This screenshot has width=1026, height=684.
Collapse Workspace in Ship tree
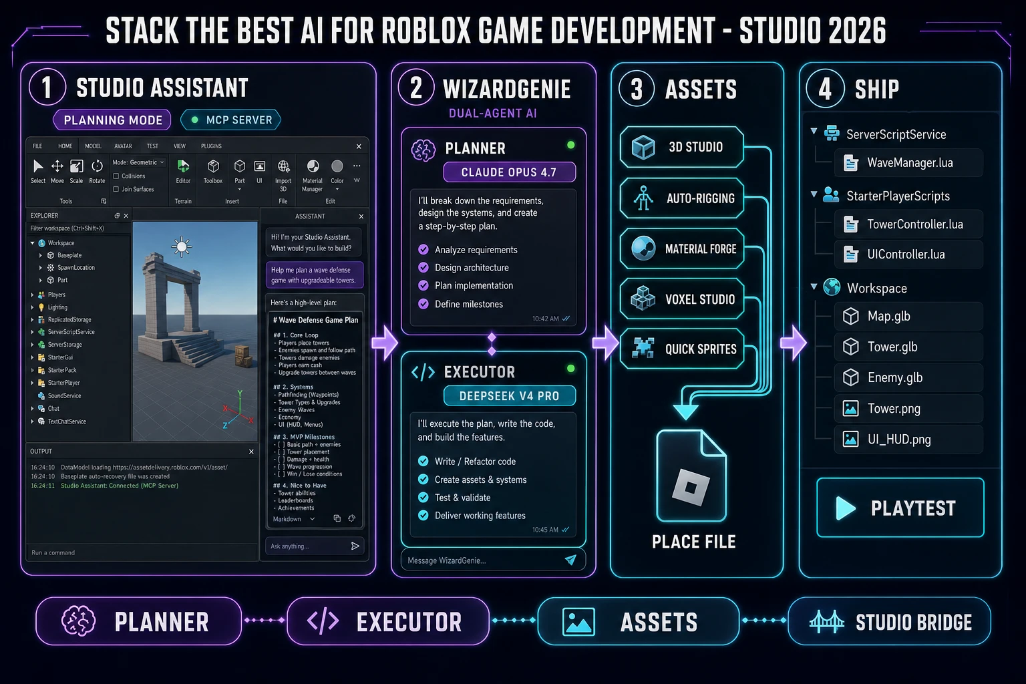coord(814,287)
